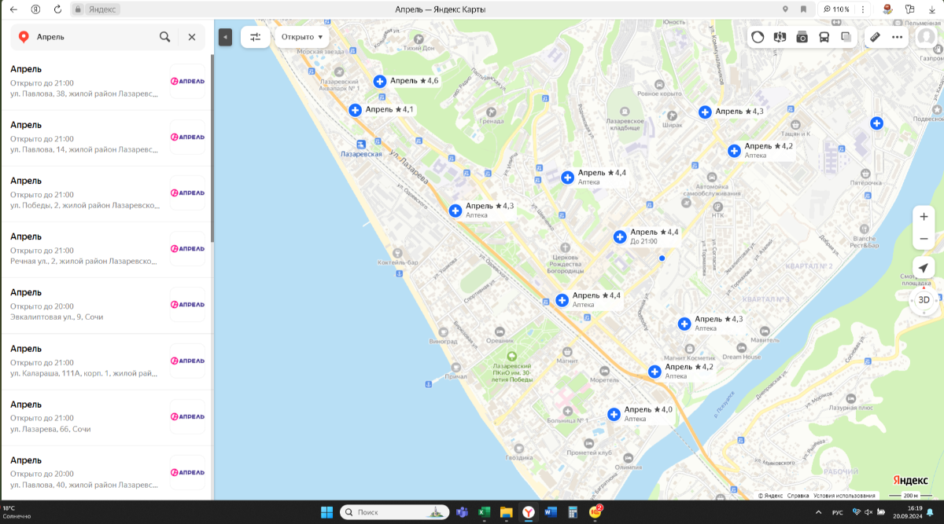Viewport: 944px width, 524px height.
Task: Toggle the traffic layer circle icon
Action: [758, 37]
